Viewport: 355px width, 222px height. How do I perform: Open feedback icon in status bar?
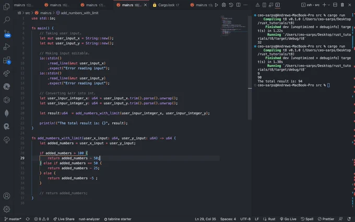click(x=340, y=219)
